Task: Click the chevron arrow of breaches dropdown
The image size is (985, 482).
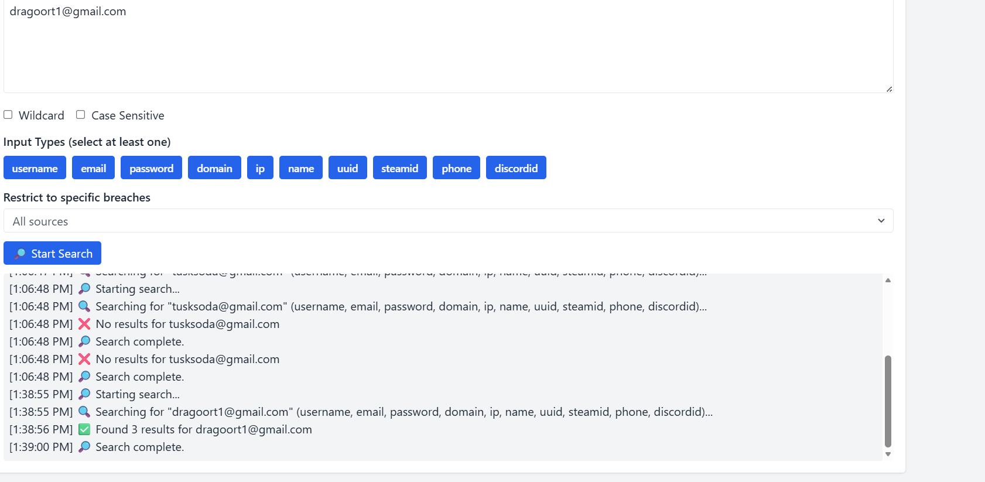Action: click(x=881, y=221)
